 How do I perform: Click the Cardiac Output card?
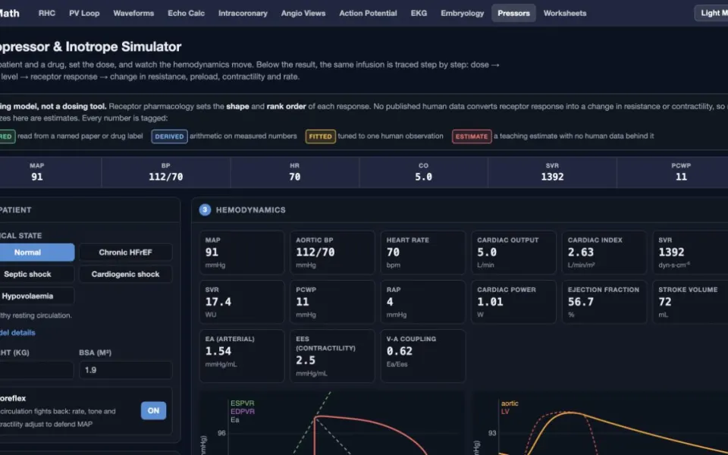point(513,253)
